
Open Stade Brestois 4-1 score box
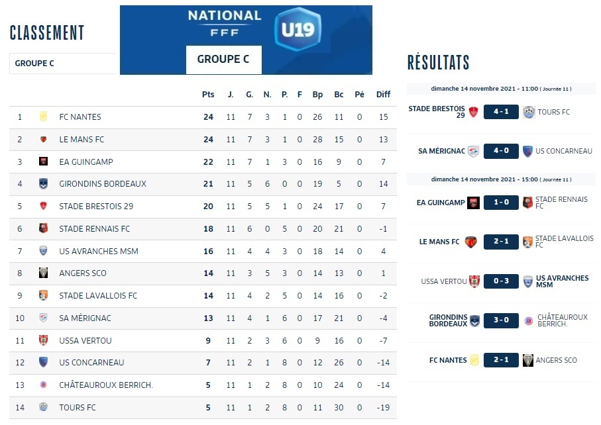click(x=500, y=112)
